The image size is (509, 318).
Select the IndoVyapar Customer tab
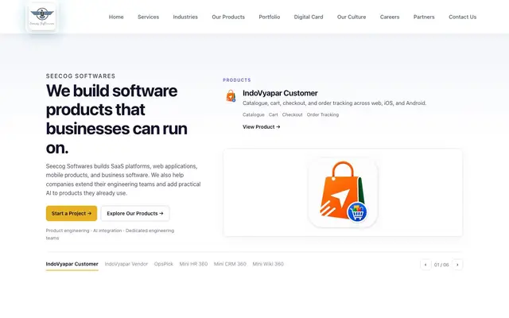pos(72,264)
